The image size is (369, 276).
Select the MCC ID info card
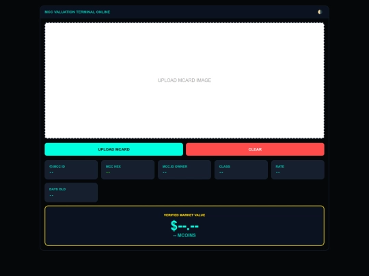71,170
